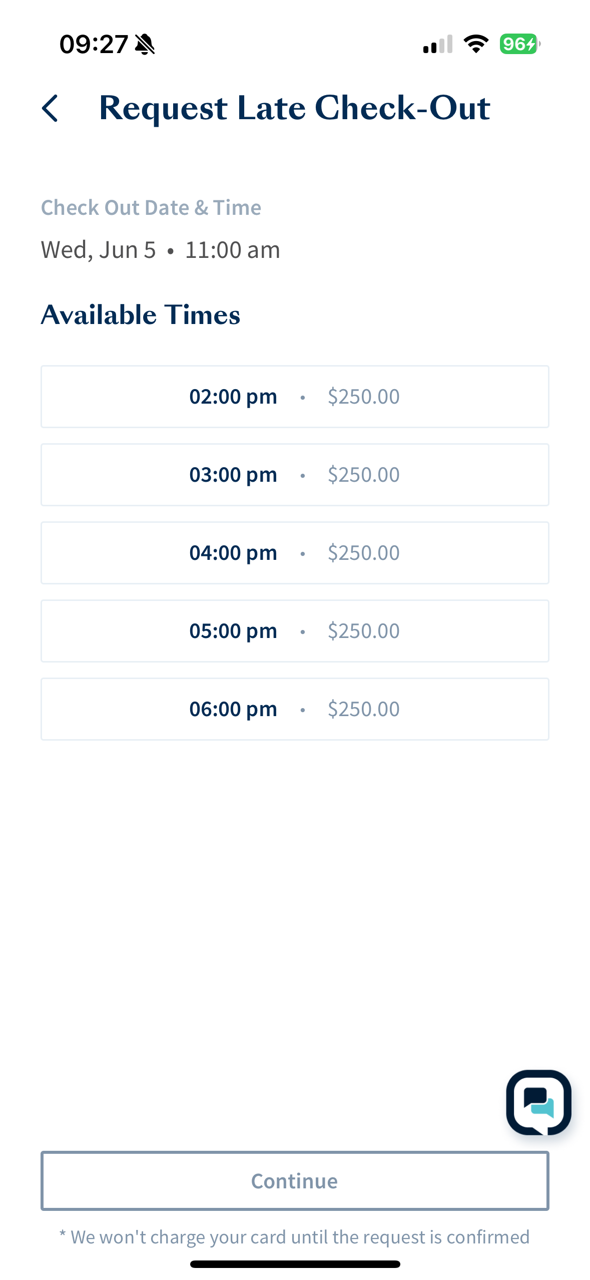Tap the Wed, Jun 5 checkout date
Screen dimensions: 590x1280
[x=99, y=250]
